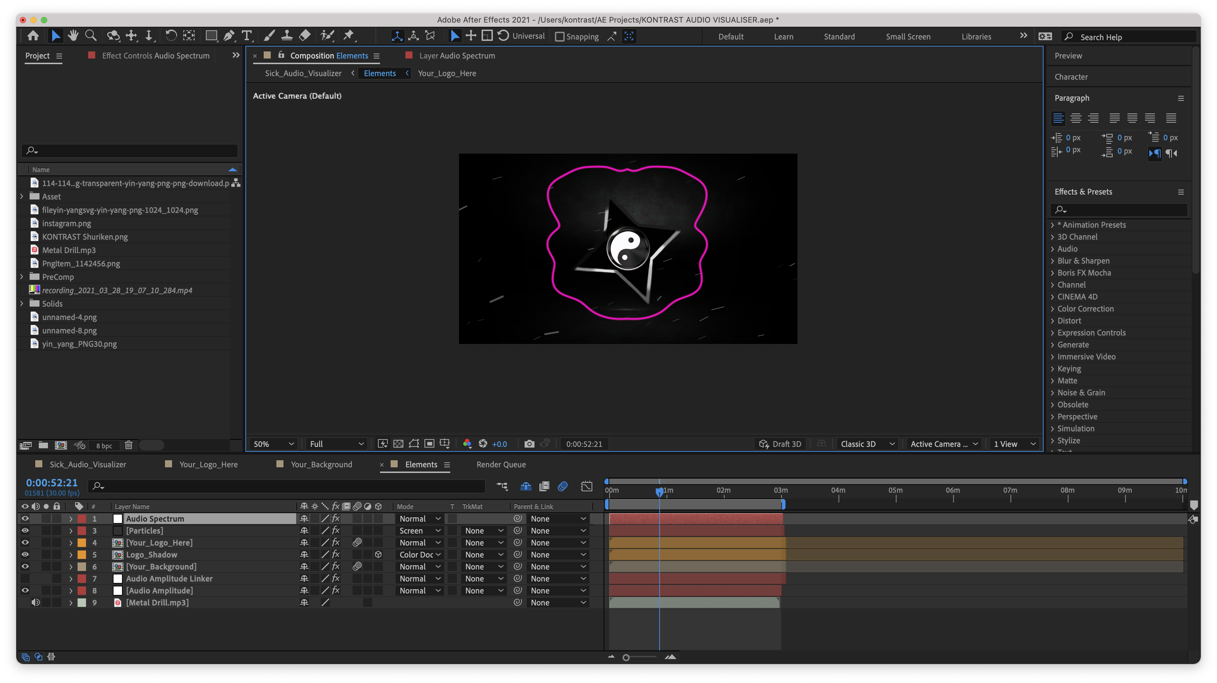Click the orange label swatch of Logo_Shadow layer
The image size is (1217, 683).
82,554
